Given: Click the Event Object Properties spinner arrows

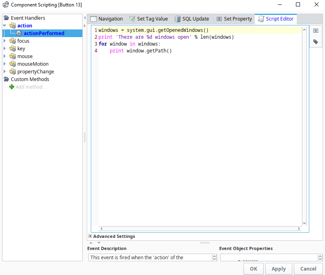Looking at the screenshot, I should pyautogui.click(x=320, y=258).
